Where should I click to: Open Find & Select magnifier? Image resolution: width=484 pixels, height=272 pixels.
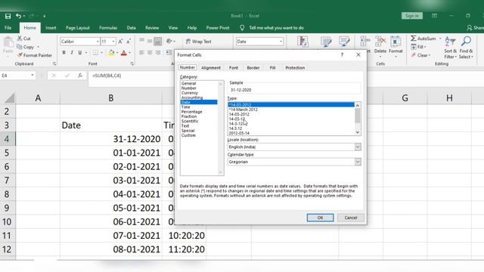click(466, 47)
